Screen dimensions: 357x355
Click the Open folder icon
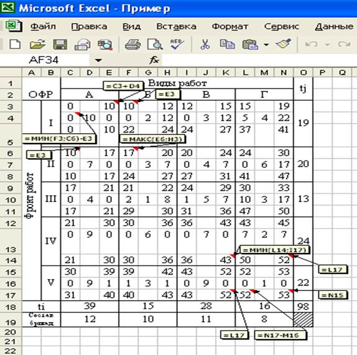tap(37, 44)
